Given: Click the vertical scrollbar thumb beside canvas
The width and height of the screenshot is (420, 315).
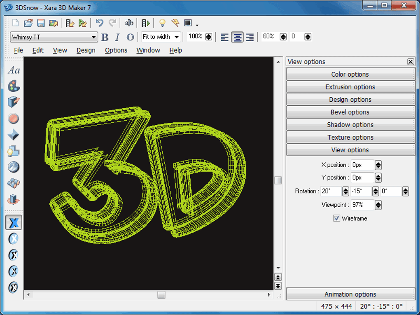Looking at the screenshot, I should click(x=278, y=180).
